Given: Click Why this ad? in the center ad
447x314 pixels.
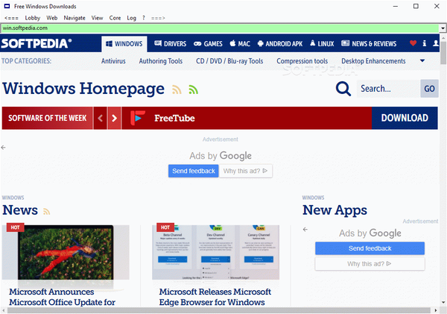Looking at the screenshot, I should click(245, 171).
